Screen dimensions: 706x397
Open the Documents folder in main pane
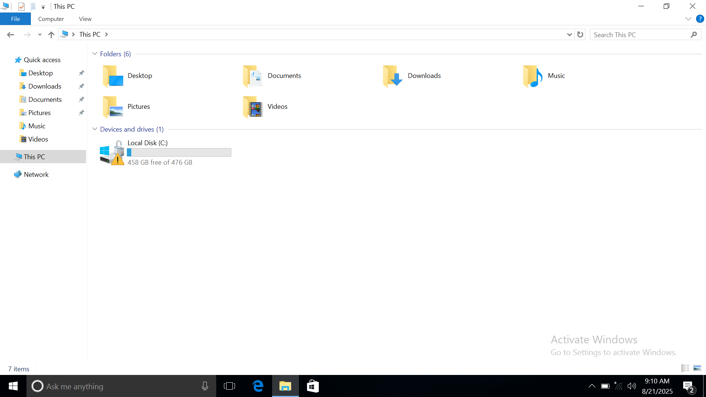click(x=272, y=76)
